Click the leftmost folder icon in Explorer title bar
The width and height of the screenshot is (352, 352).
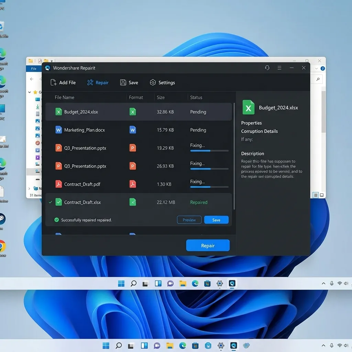[31, 60]
